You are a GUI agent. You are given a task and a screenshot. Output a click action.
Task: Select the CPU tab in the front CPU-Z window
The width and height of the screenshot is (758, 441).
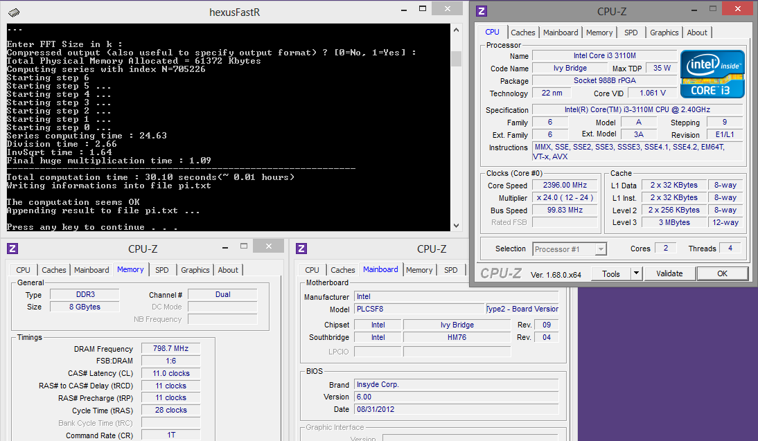[492, 32]
